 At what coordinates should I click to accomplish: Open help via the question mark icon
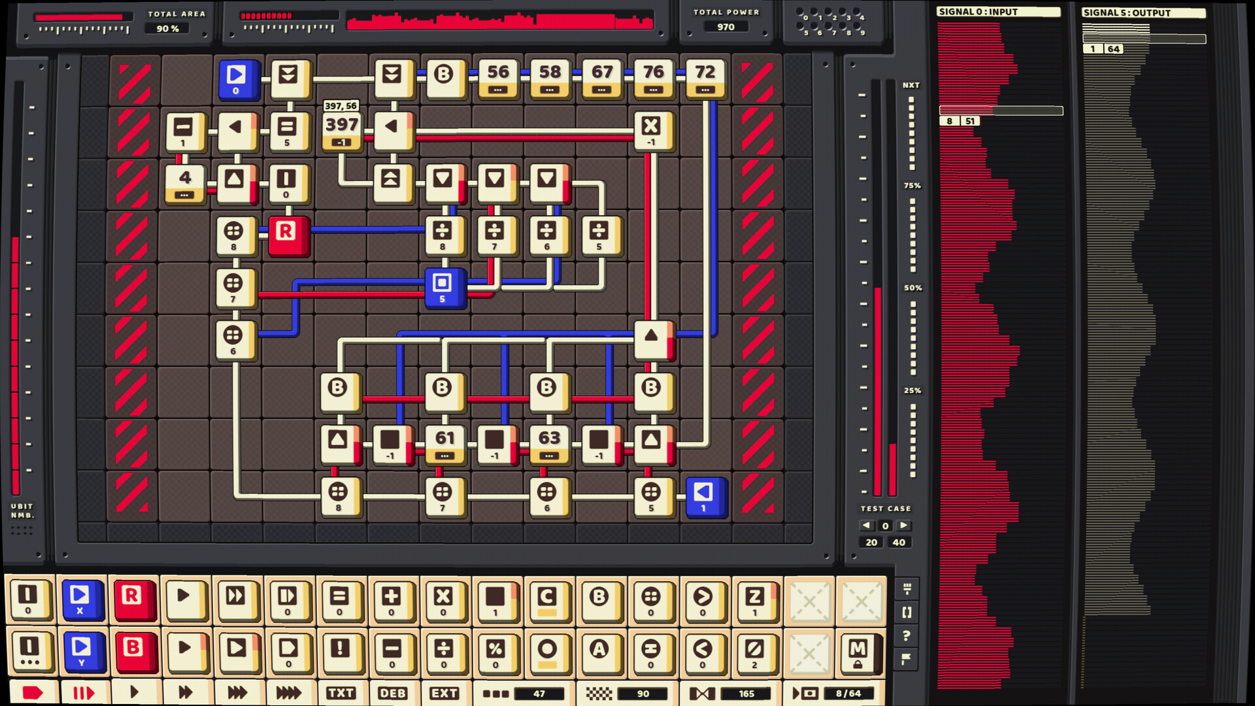(906, 634)
